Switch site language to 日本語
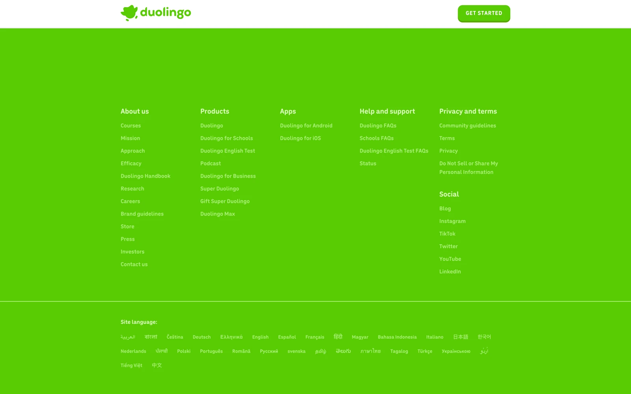 pos(461,337)
